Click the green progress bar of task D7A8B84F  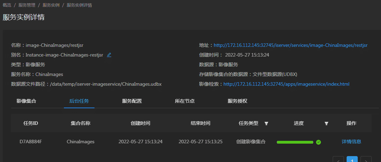(295, 142)
